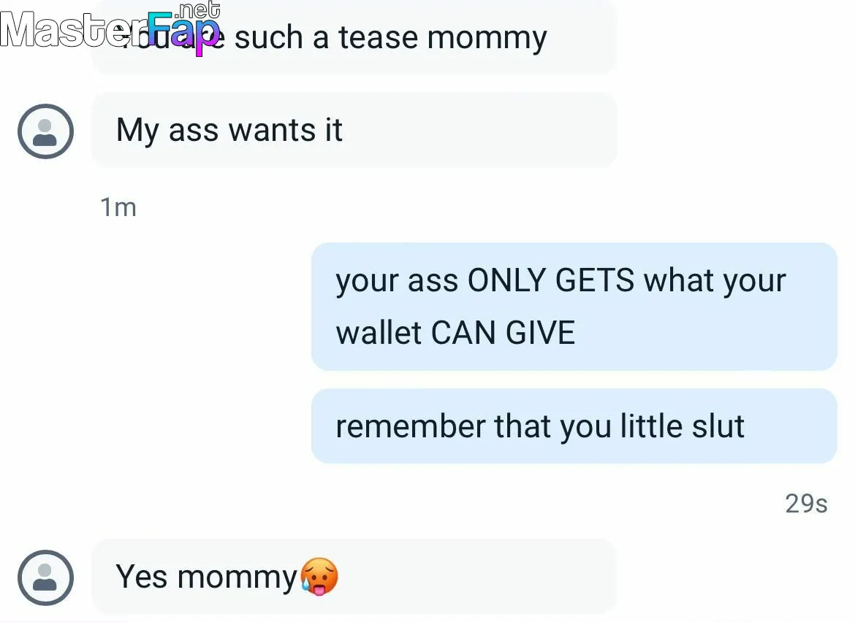Select the "Yes mommy" message bubble
The image size is (855, 622).
354,577
